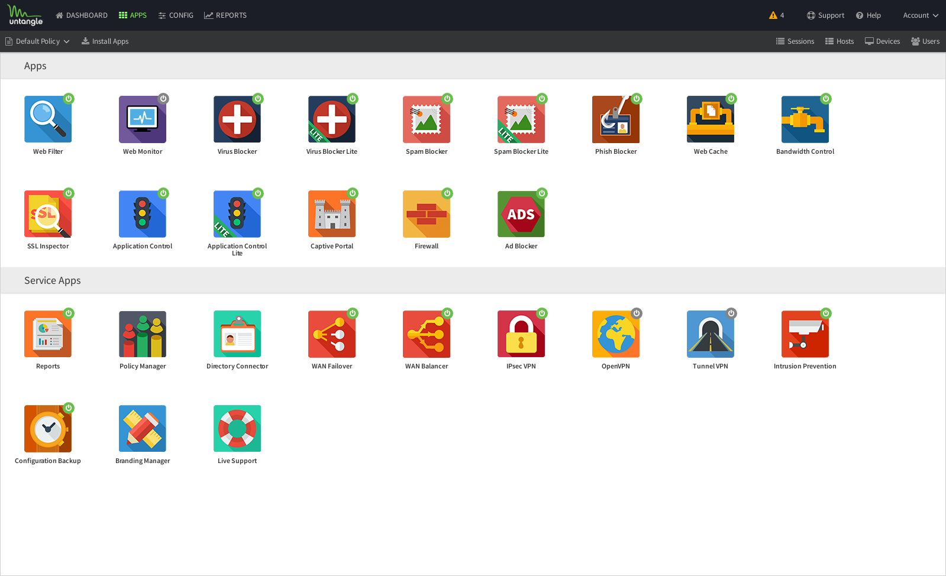Viewport: 946px width, 576px height.
Task: Go to the Dashboard tab
Action: point(82,15)
